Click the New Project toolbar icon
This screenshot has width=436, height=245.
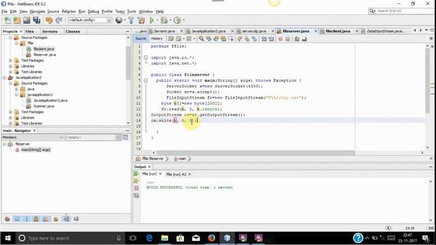point(17,20)
